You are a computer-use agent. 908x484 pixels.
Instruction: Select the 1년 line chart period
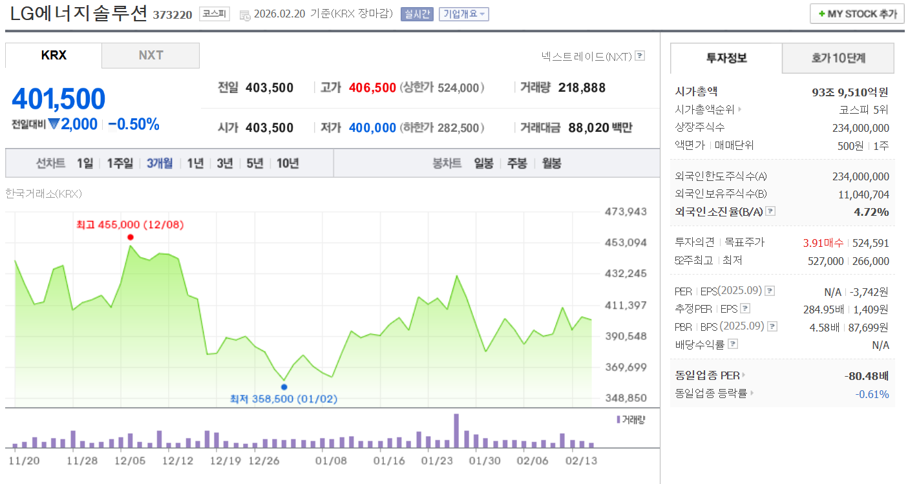[x=195, y=163]
